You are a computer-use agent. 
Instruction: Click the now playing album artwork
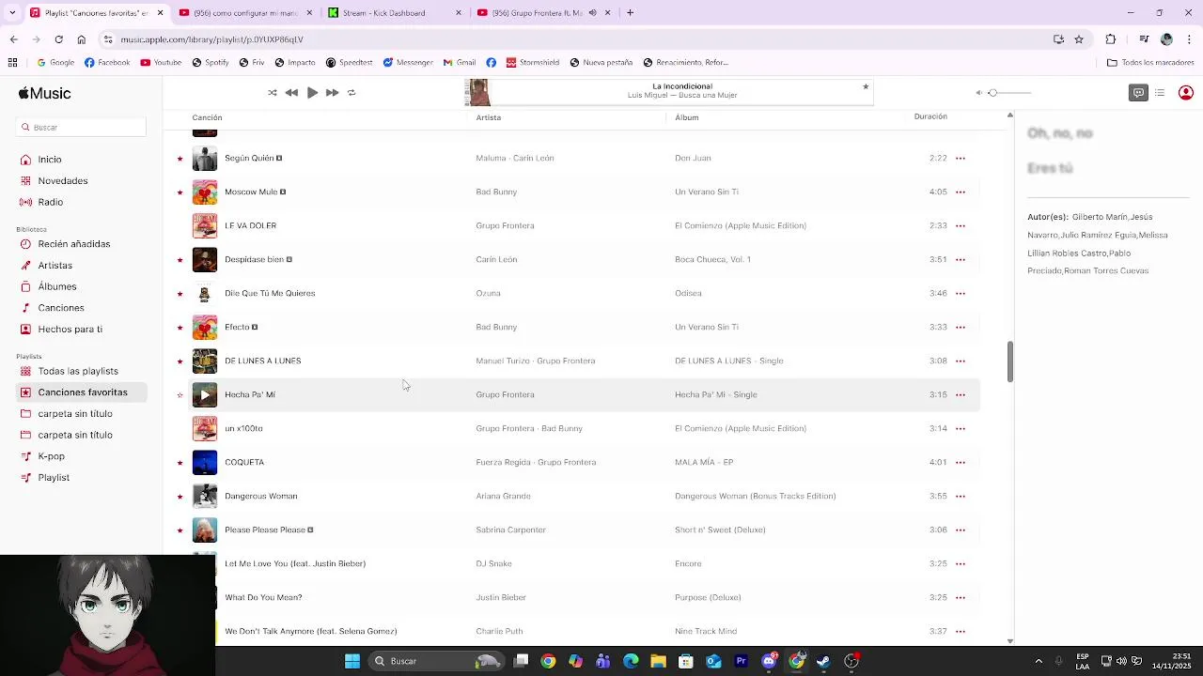pos(478,93)
